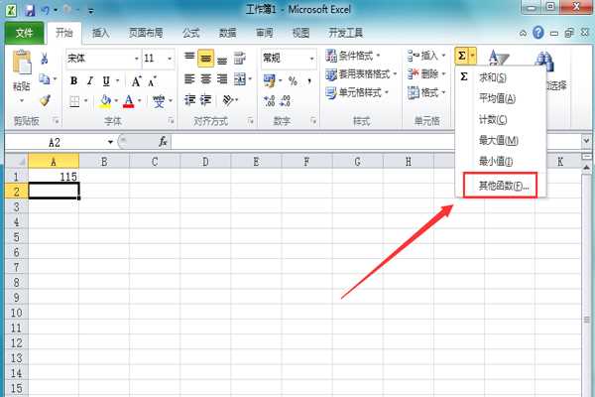The height and width of the screenshot is (397, 595).
Task: Choose 平均值(A) from the menu
Action: [x=501, y=99]
